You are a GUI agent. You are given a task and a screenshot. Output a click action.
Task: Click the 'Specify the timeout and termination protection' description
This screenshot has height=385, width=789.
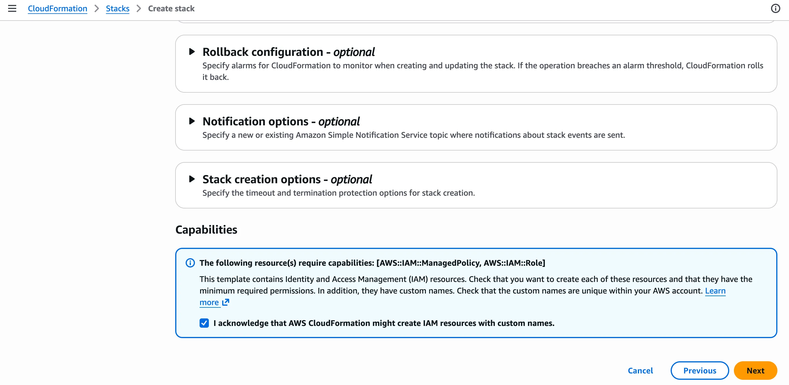tap(339, 193)
